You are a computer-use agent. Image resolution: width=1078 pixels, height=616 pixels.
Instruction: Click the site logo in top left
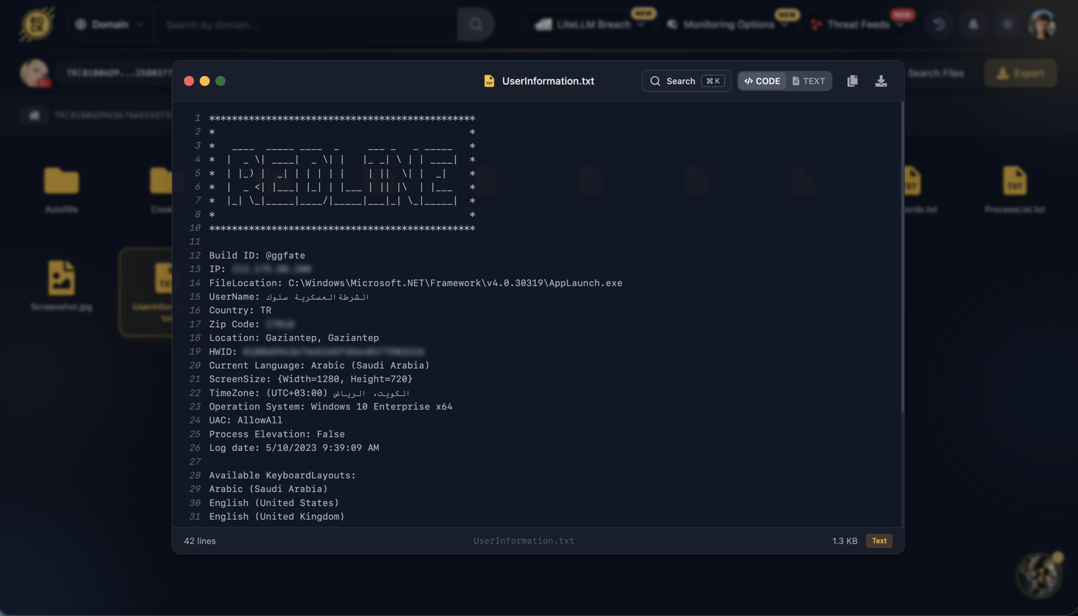point(37,25)
